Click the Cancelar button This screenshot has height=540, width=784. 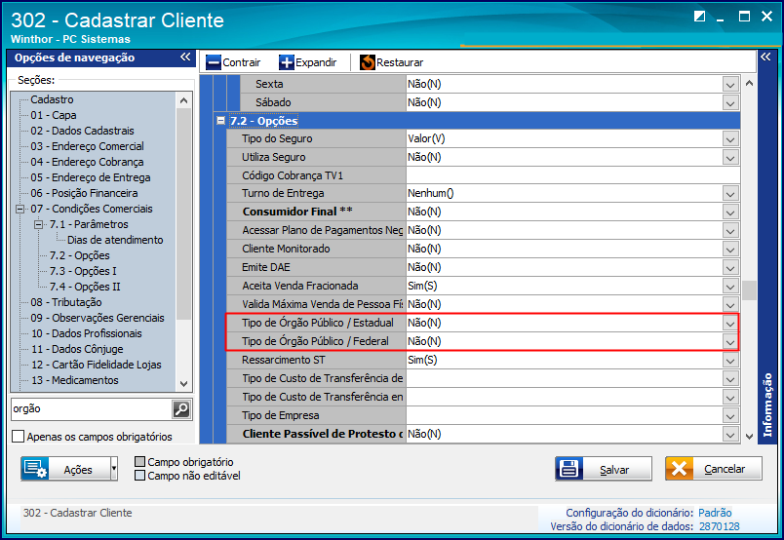[714, 469]
